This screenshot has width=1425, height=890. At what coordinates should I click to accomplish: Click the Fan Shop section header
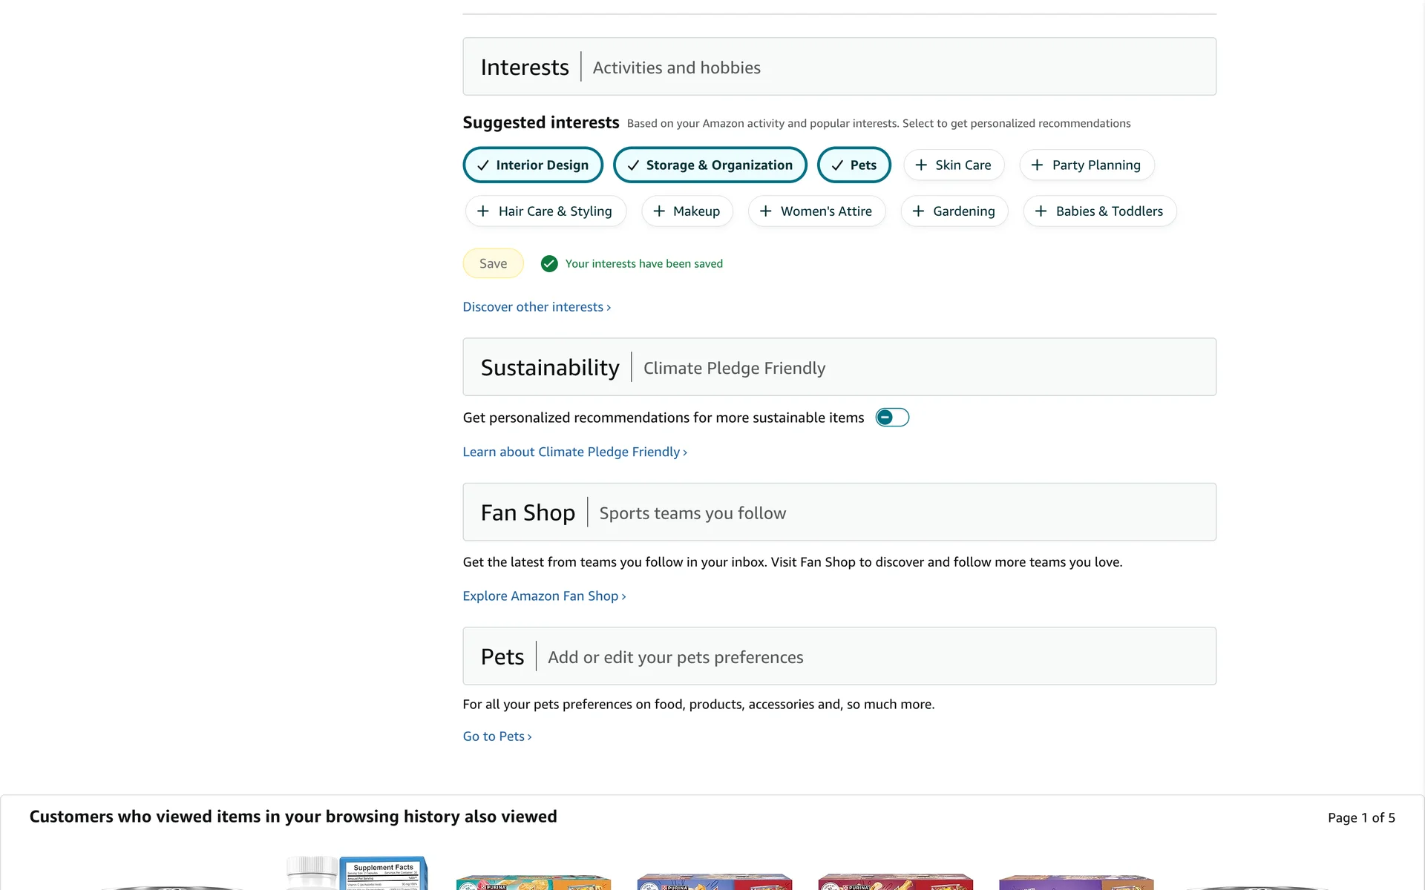pos(527,512)
